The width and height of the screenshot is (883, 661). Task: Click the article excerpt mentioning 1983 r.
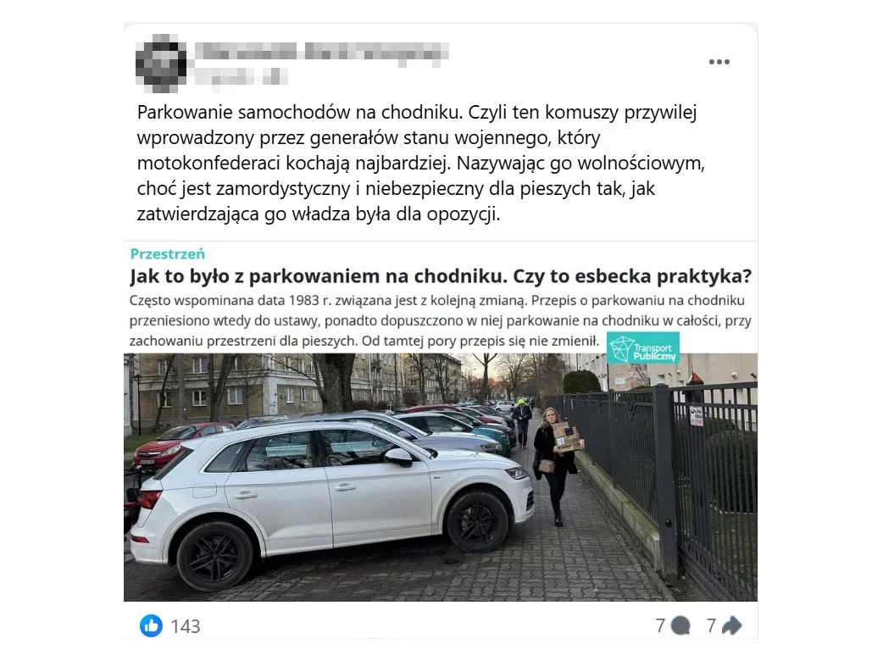click(441, 320)
